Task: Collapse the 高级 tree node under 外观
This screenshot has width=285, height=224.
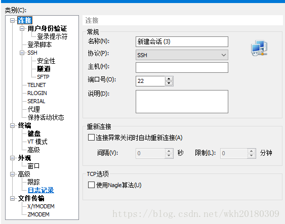Action: pos(12,174)
